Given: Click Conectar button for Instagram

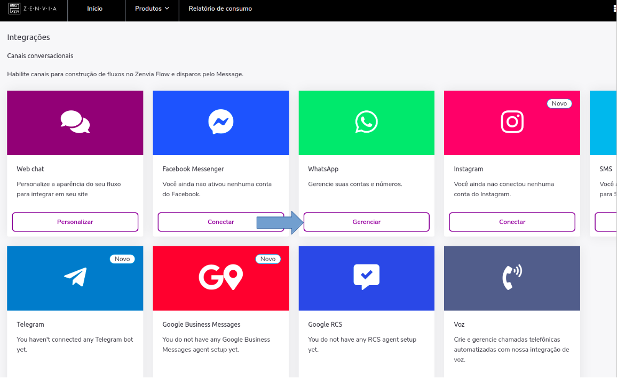Looking at the screenshot, I should point(512,222).
